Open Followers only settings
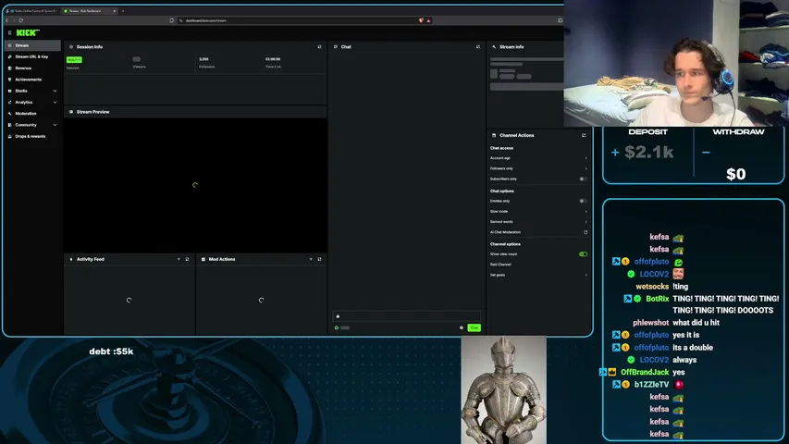Viewport: 789px width, 444px height. point(538,168)
